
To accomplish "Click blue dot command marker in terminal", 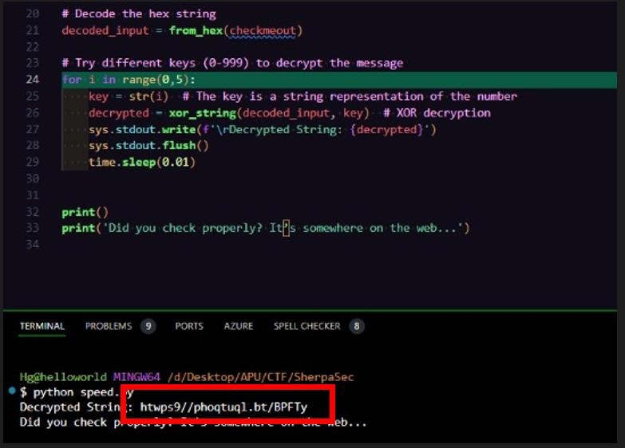I will (12, 391).
